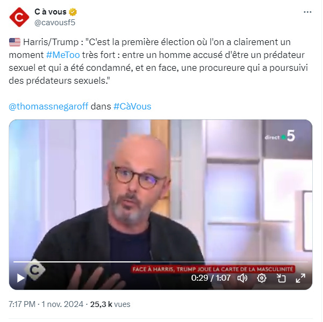Click the video frame thumbnail
323x322 pixels.
[161, 189]
